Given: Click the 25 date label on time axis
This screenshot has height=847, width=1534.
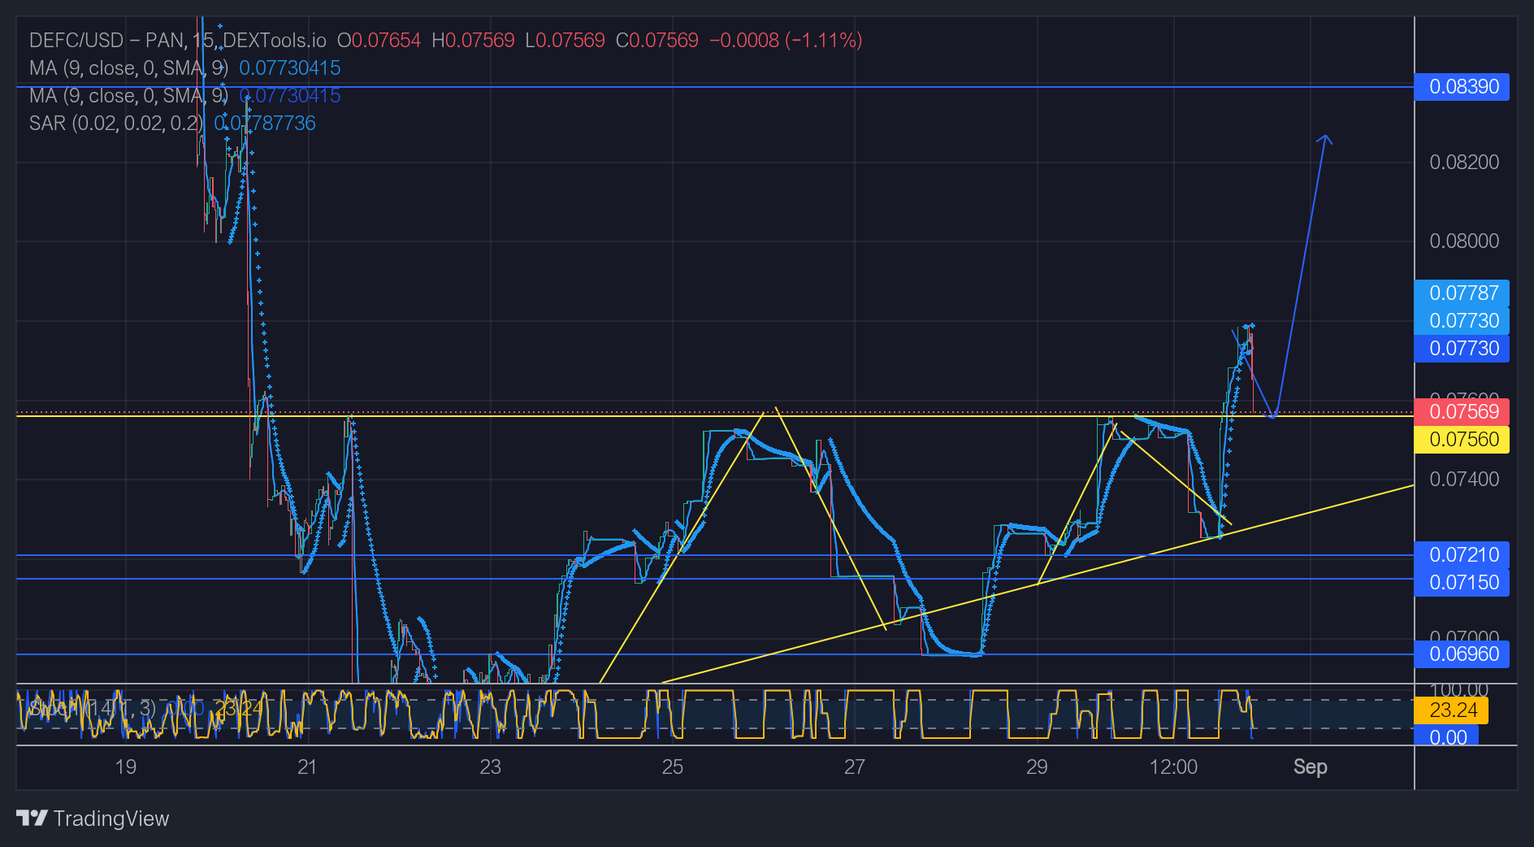Looking at the screenshot, I should 673,767.
